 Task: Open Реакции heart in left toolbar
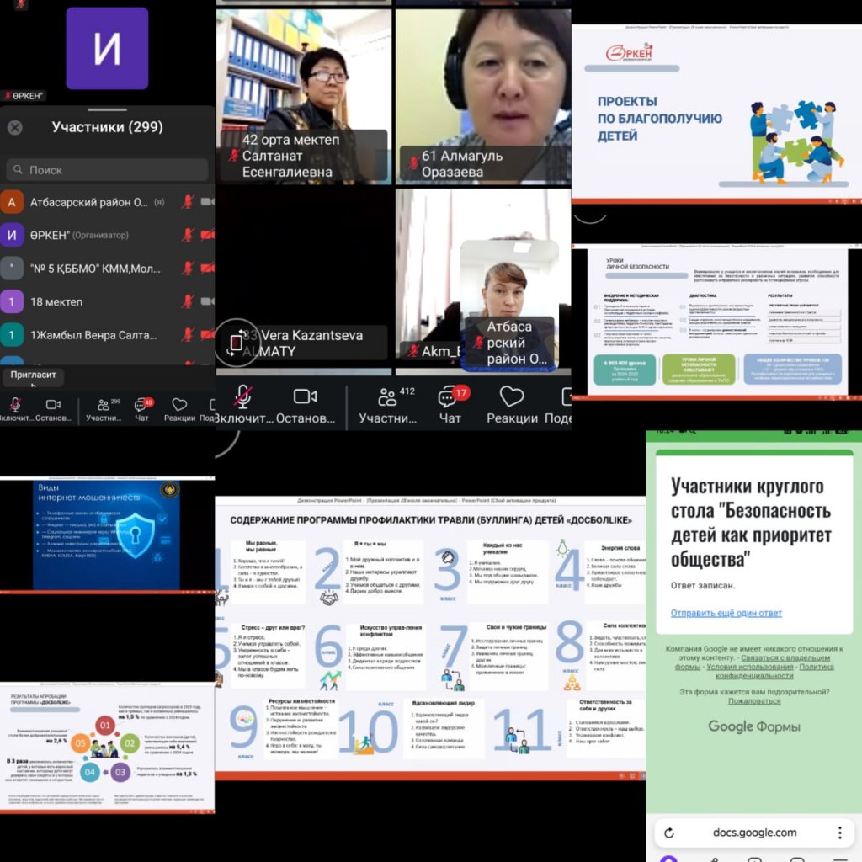(x=179, y=409)
